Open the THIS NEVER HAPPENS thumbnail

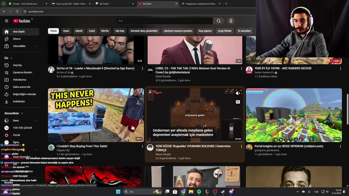[x=96, y=115]
